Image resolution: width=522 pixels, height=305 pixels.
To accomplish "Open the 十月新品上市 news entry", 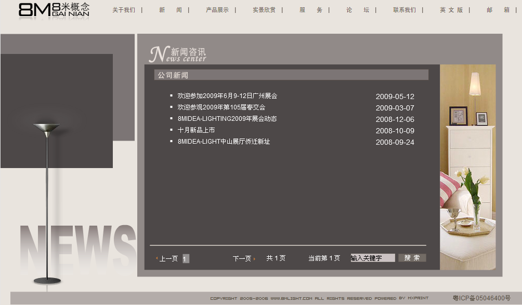I will 196,130.
